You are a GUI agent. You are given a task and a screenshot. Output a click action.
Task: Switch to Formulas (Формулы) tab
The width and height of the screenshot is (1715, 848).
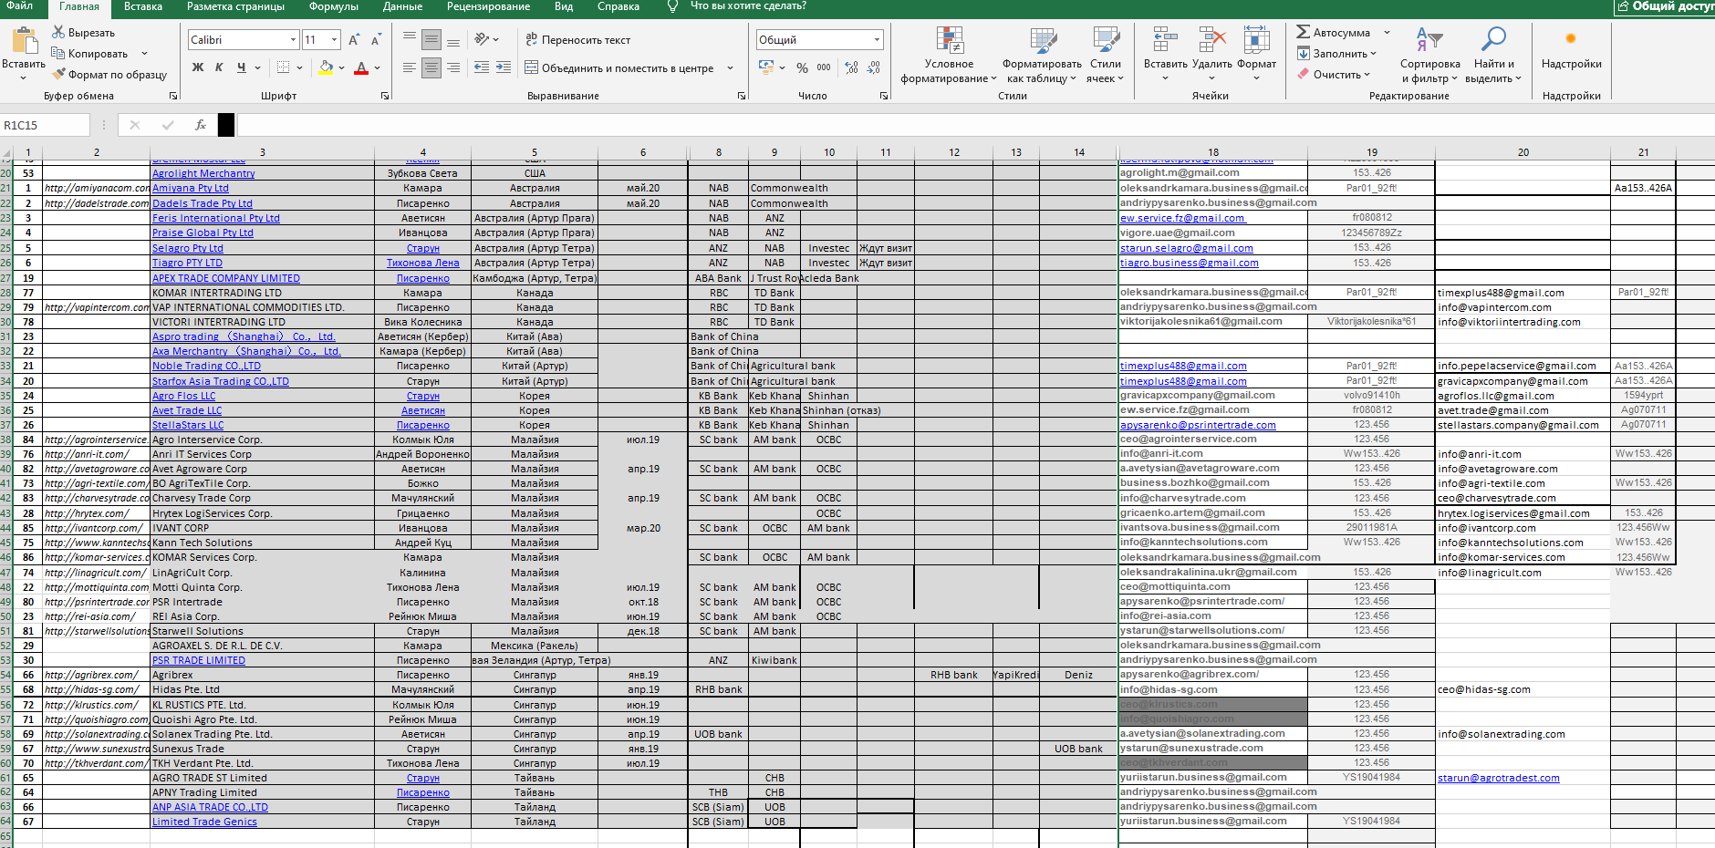coord(333,6)
